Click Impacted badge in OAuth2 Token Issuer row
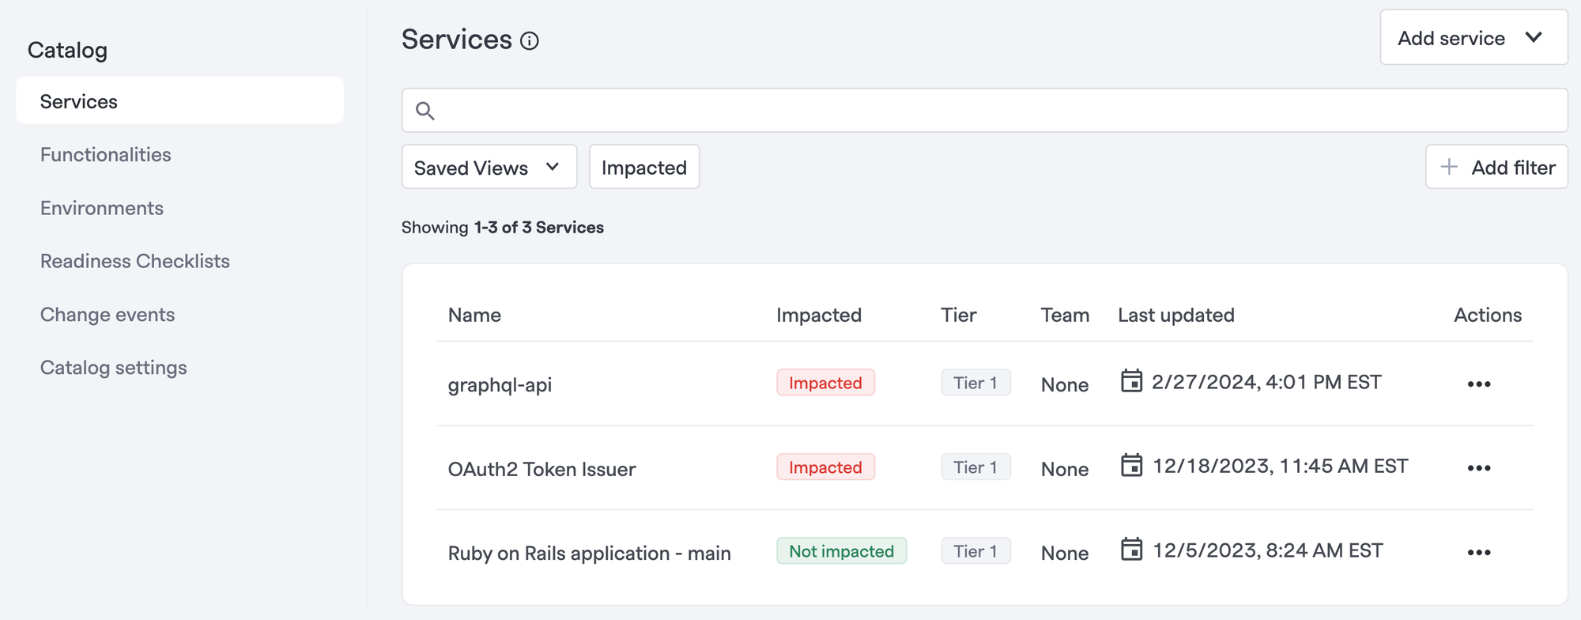Image resolution: width=1581 pixels, height=620 pixels. [x=825, y=467]
